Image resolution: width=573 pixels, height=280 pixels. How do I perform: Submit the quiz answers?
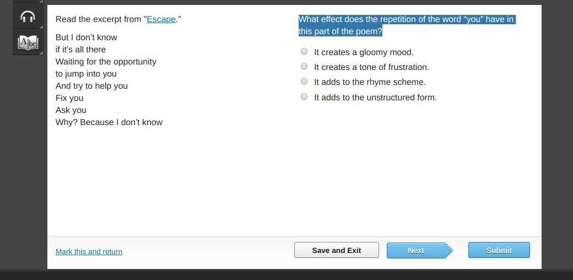pos(499,250)
